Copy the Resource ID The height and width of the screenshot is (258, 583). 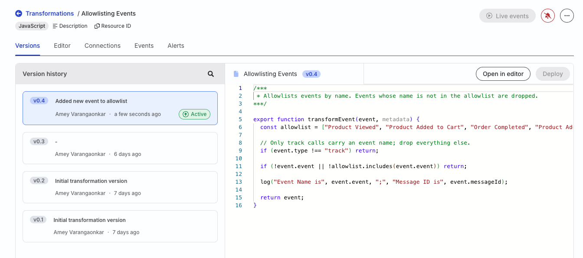coord(113,26)
